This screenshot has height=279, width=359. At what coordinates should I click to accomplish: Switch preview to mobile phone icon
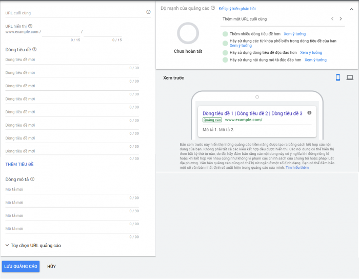click(337, 77)
